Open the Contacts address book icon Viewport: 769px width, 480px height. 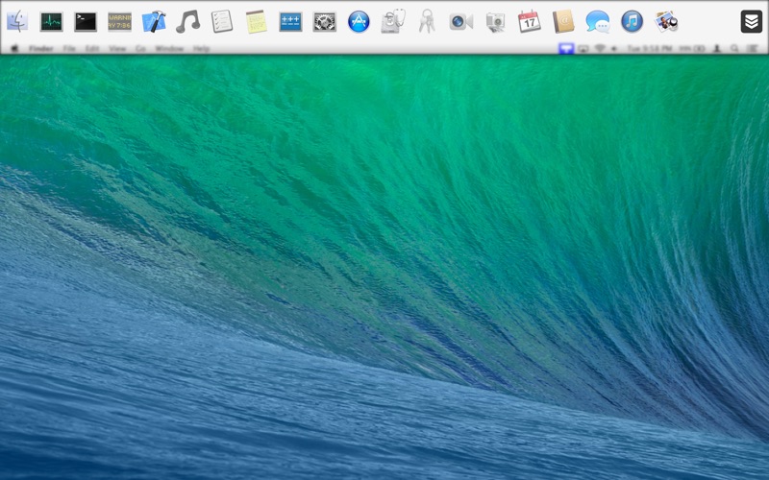563,21
